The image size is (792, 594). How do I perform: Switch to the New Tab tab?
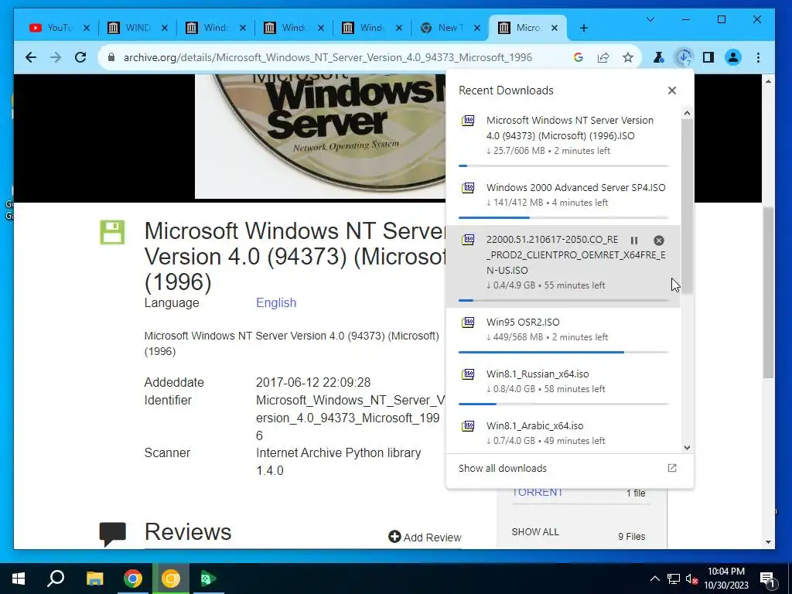tap(449, 28)
